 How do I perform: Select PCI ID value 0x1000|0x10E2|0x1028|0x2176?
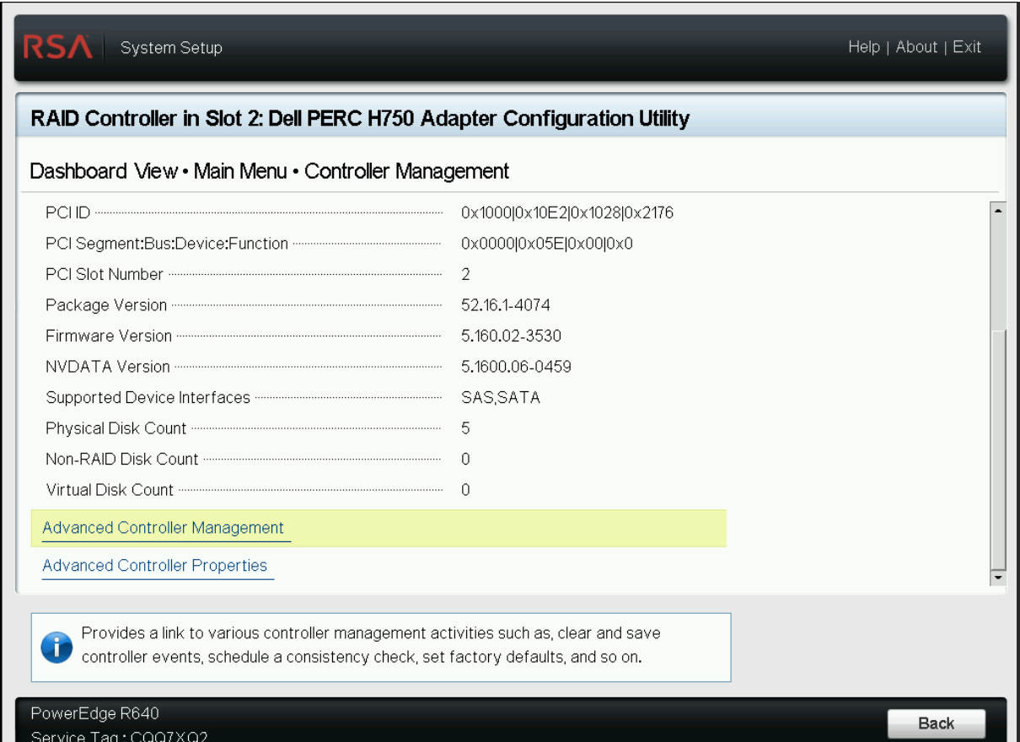tap(567, 212)
